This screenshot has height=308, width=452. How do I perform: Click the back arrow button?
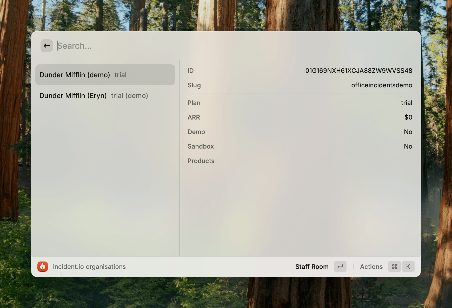click(x=47, y=46)
